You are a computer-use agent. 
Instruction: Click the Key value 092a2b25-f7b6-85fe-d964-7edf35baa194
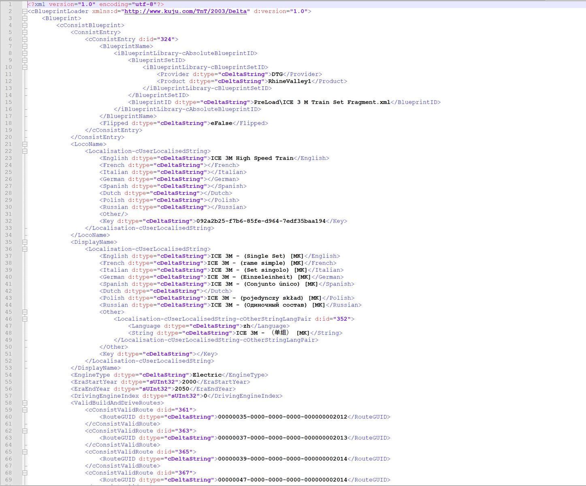[261, 221]
